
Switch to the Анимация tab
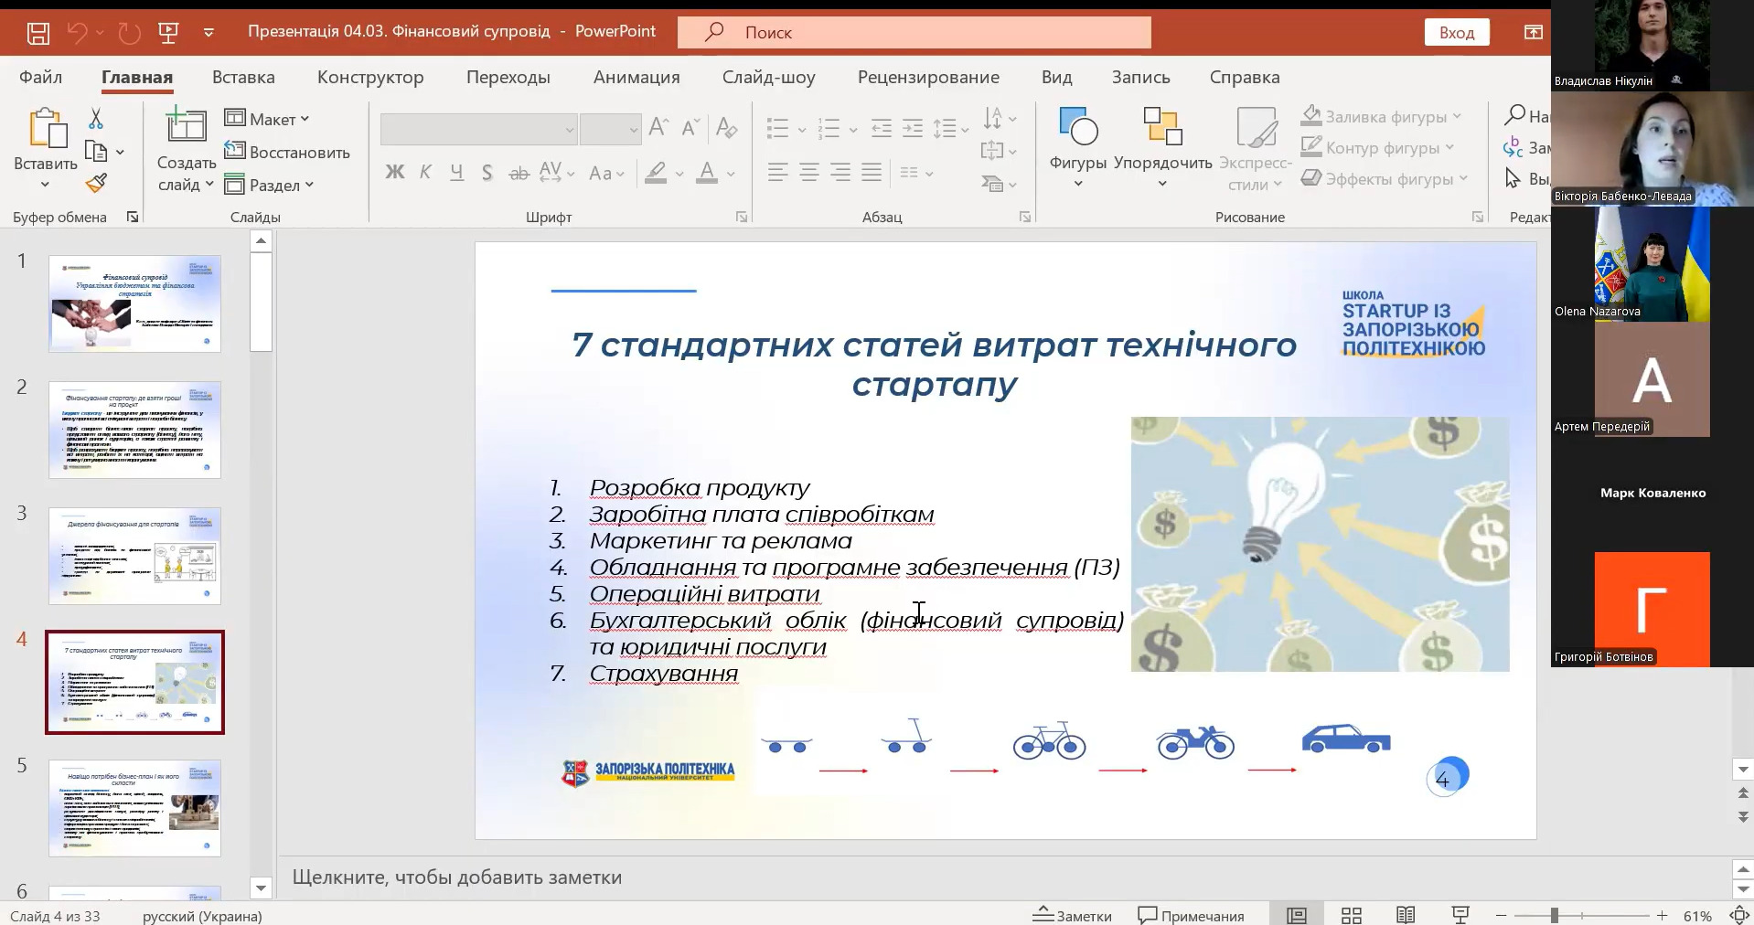[x=636, y=78]
